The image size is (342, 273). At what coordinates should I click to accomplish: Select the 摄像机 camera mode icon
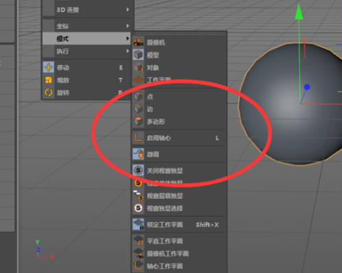[x=138, y=43]
